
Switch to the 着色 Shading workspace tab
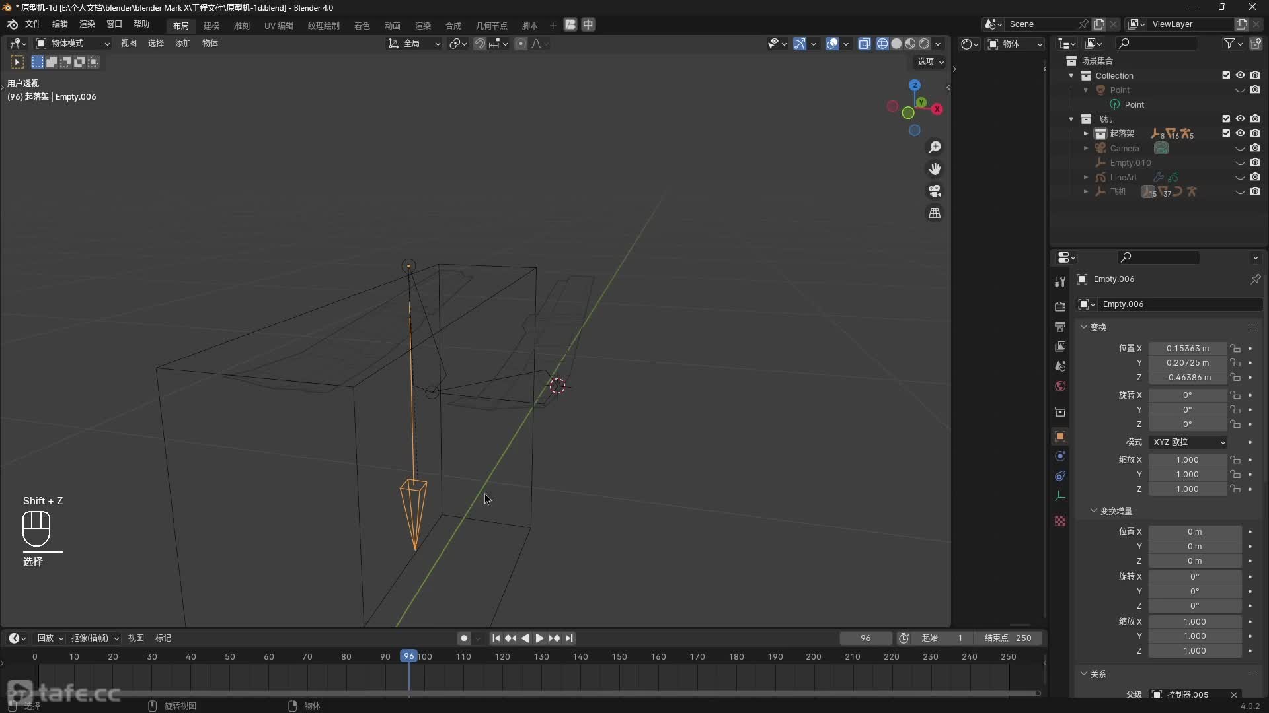pos(362,26)
